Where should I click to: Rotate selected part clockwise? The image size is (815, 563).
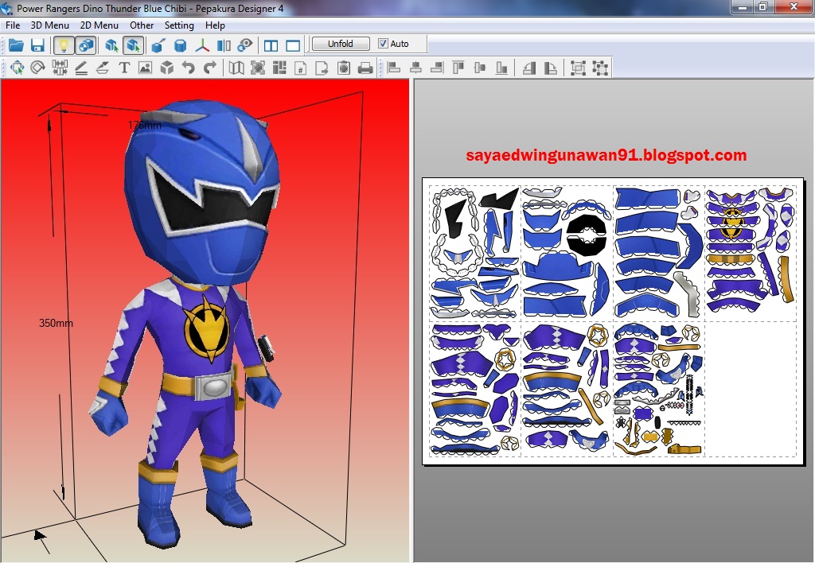tap(551, 68)
